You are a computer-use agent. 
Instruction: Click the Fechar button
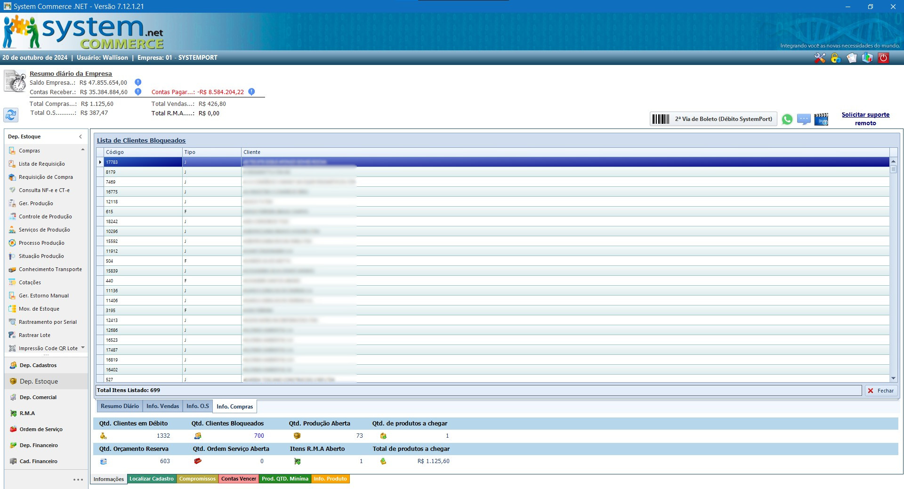[x=881, y=391]
